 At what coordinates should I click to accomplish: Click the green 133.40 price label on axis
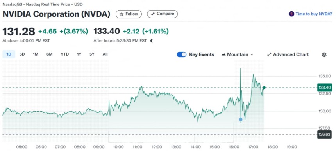tap(324, 88)
